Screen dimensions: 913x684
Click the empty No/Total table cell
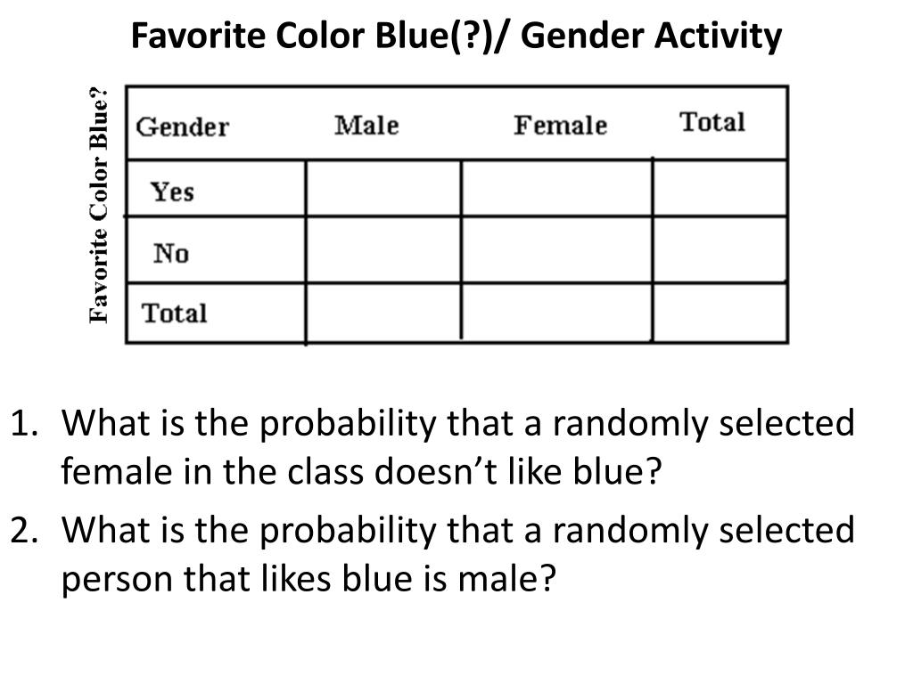720,250
